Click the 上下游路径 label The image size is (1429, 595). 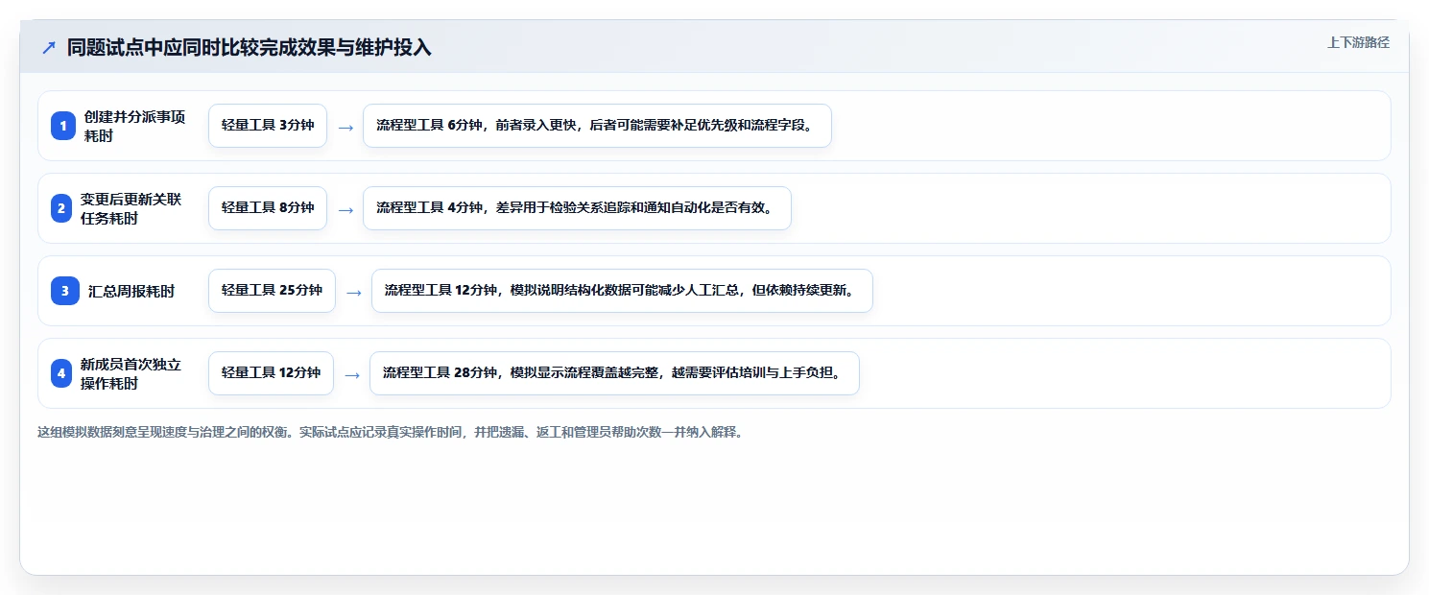click(1358, 42)
